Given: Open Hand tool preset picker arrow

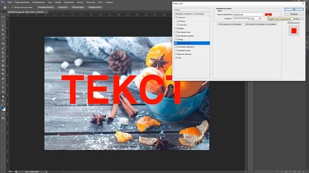Looking at the screenshot, I should coord(8,7).
